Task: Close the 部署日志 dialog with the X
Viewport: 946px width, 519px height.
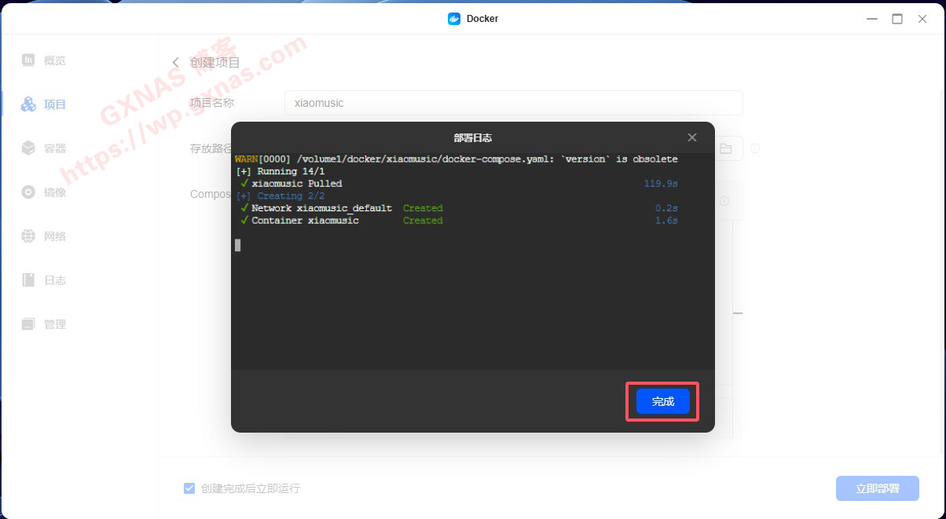Action: pos(692,137)
